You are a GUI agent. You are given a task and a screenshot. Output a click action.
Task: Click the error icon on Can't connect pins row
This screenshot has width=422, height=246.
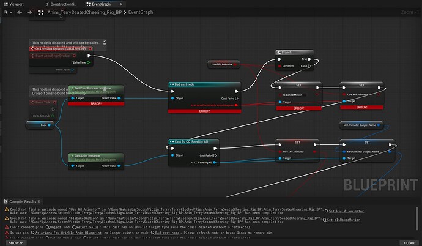pyautogui.click(x=7, y=227)
